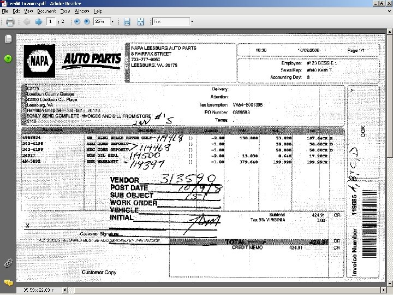This screenshot has width=393, height=295.
Task: Click the Find text field
Action: click(x=171, y=21)
